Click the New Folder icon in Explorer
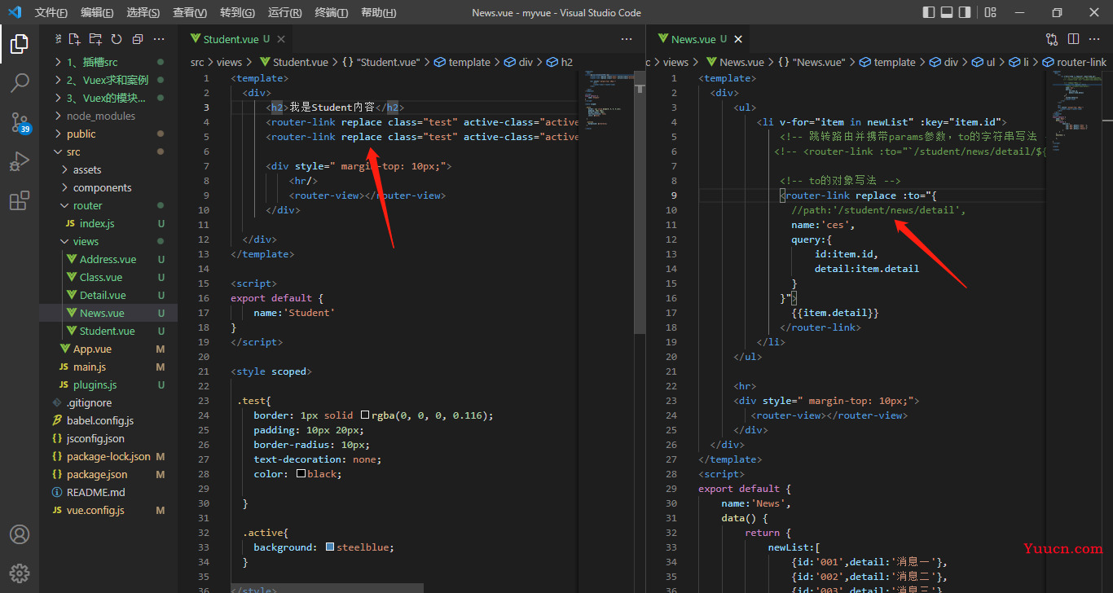This screenshot has height=593, width=1113. (x=95, y=39)
